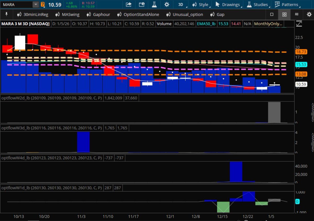Click the 12/15 date label
Screen dimensions: 314x221
[222, 217]
